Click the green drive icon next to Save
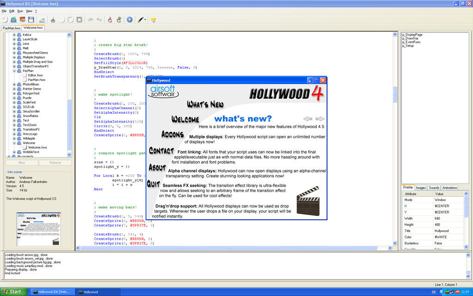The height and width of the screenshot is (296, 473). 42,19
